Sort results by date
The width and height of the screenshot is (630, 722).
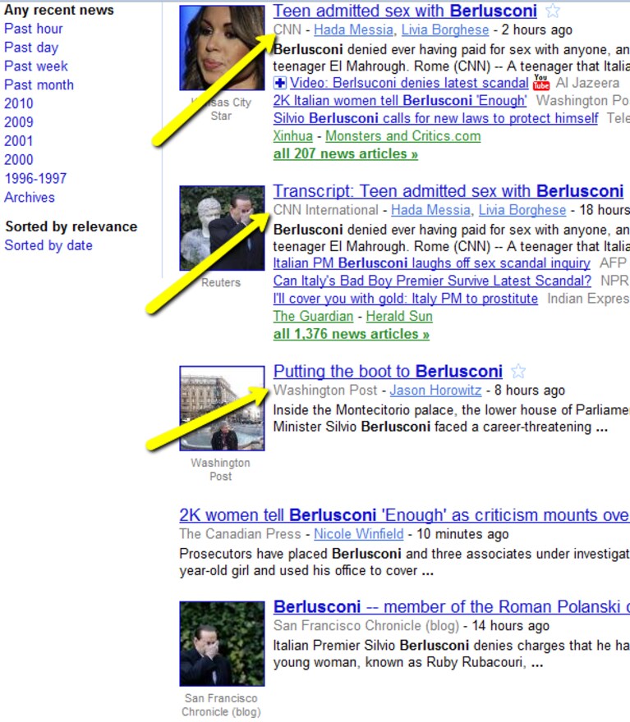coord(48,245)
